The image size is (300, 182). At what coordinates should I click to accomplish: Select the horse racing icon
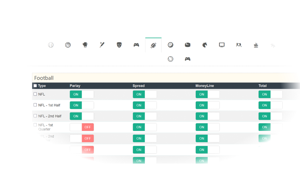click(205, 45)
